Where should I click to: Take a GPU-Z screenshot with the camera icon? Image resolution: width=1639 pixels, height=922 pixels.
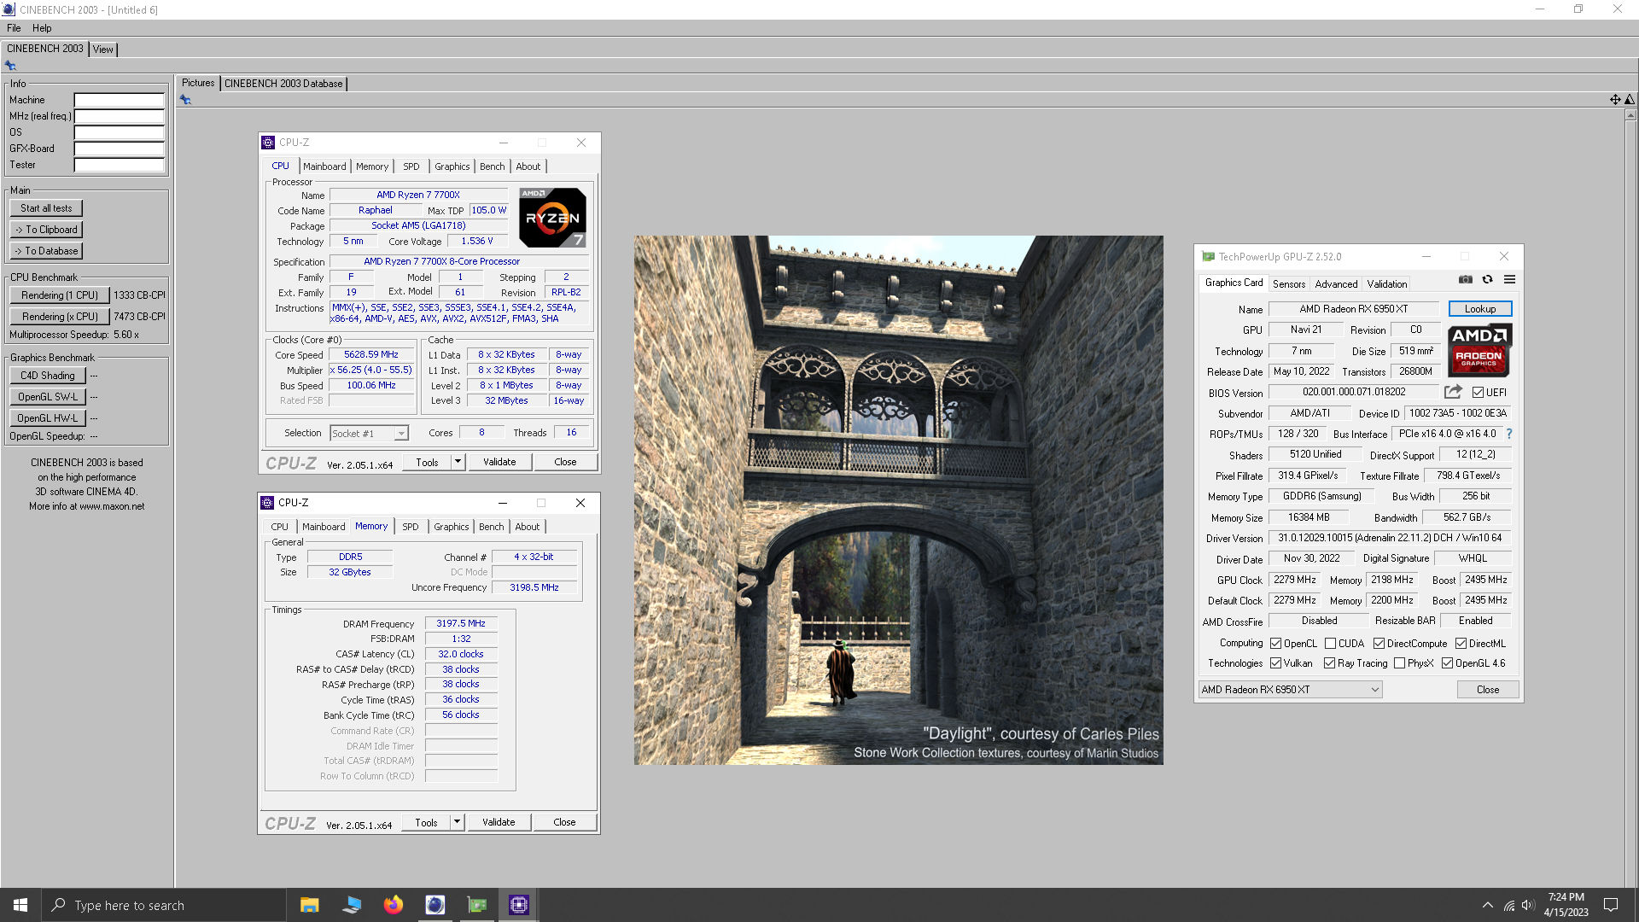(1465, 280)
